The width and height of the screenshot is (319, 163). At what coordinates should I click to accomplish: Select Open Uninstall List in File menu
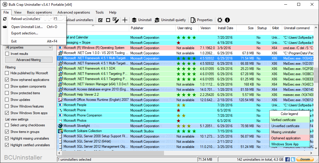[x=34, y=27]
